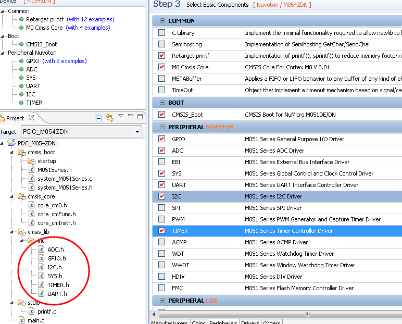Collapse the cmsis_lib folder
The image size is (402, 324).
pos(11,232)
